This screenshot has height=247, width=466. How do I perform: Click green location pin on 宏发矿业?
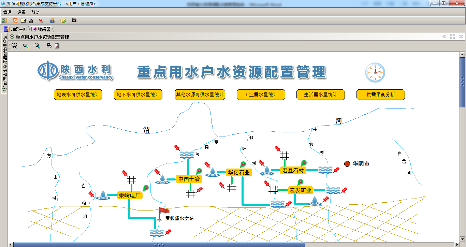300,183
